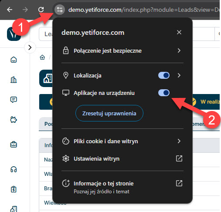Viewport: 221px width, 212px height.
Task: Disable Aplikacje na urządzeniu switch
Action: point(164,93)
